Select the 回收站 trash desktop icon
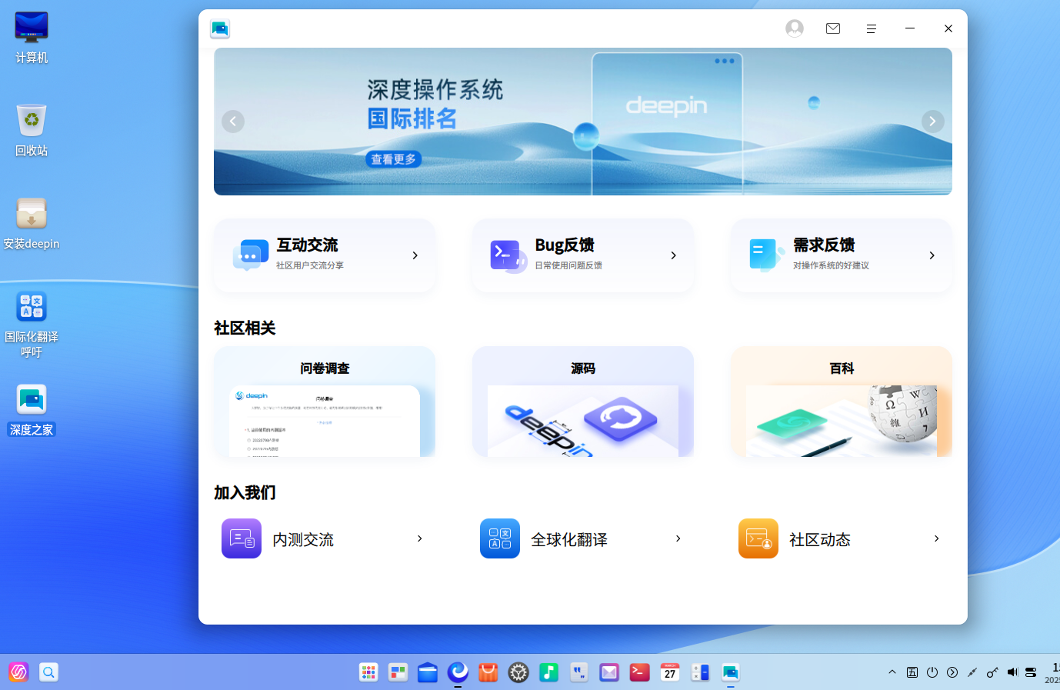1060x690 pixels. point(32,131)
